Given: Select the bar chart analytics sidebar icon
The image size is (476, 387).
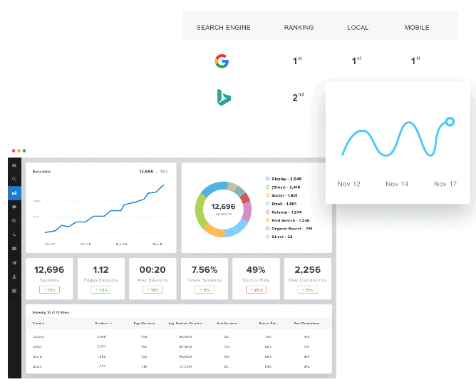Looking at the screenshot, I should click(14, 193).
